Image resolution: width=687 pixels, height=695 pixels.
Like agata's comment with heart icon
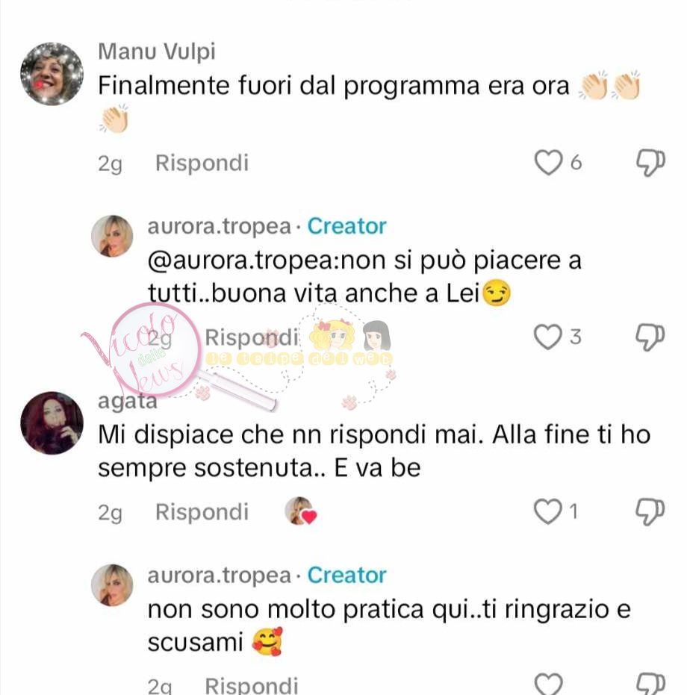click(548, 511)
